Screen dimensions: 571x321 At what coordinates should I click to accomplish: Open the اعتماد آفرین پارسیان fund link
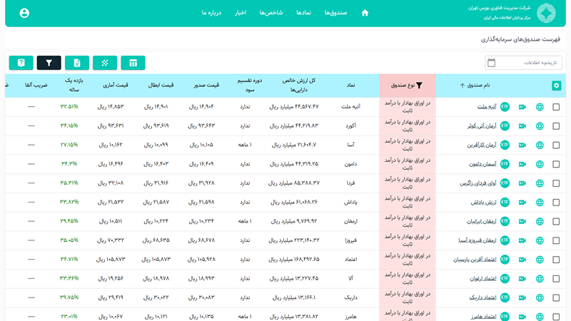475,260
